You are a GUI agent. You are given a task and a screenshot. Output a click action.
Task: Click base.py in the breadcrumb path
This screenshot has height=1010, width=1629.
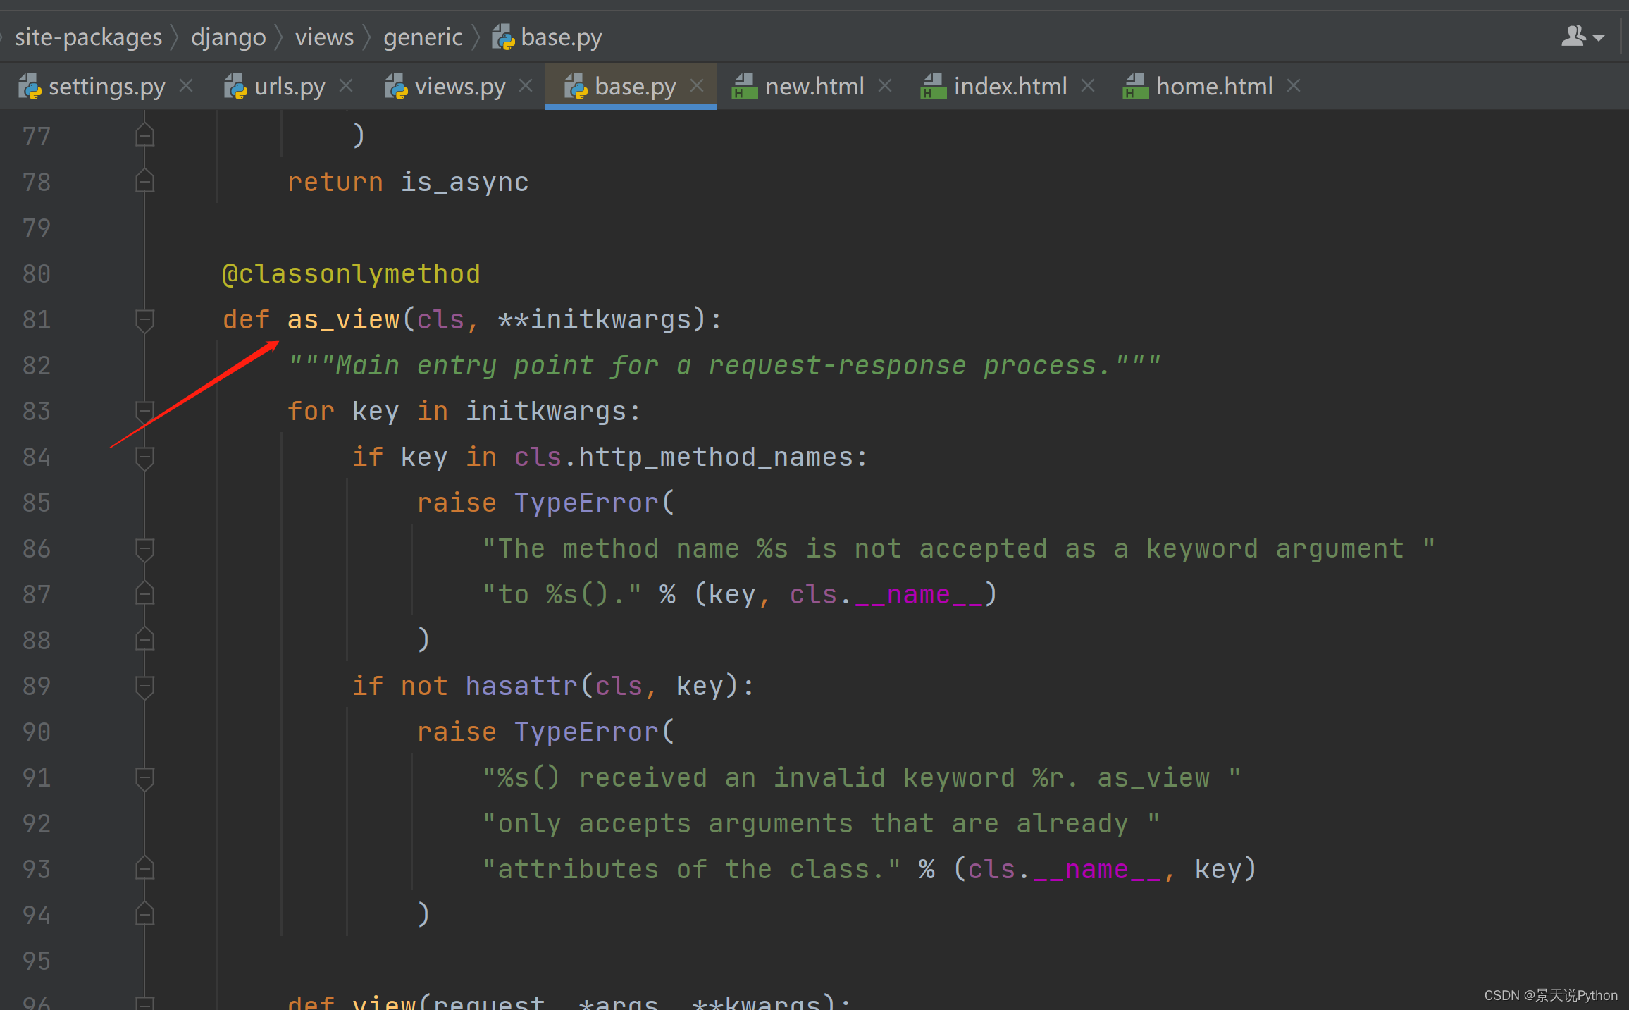(562, 37)
